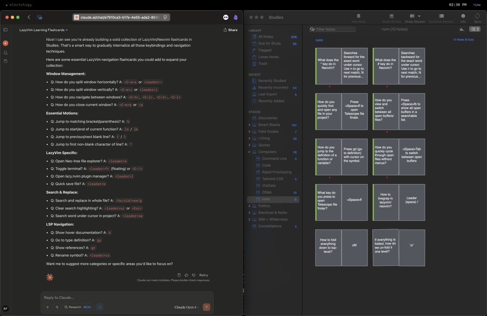This screenshot has height=316, width=487.
Task: Click the Retry button under Claude's response
Action: [x=203, y=275]
